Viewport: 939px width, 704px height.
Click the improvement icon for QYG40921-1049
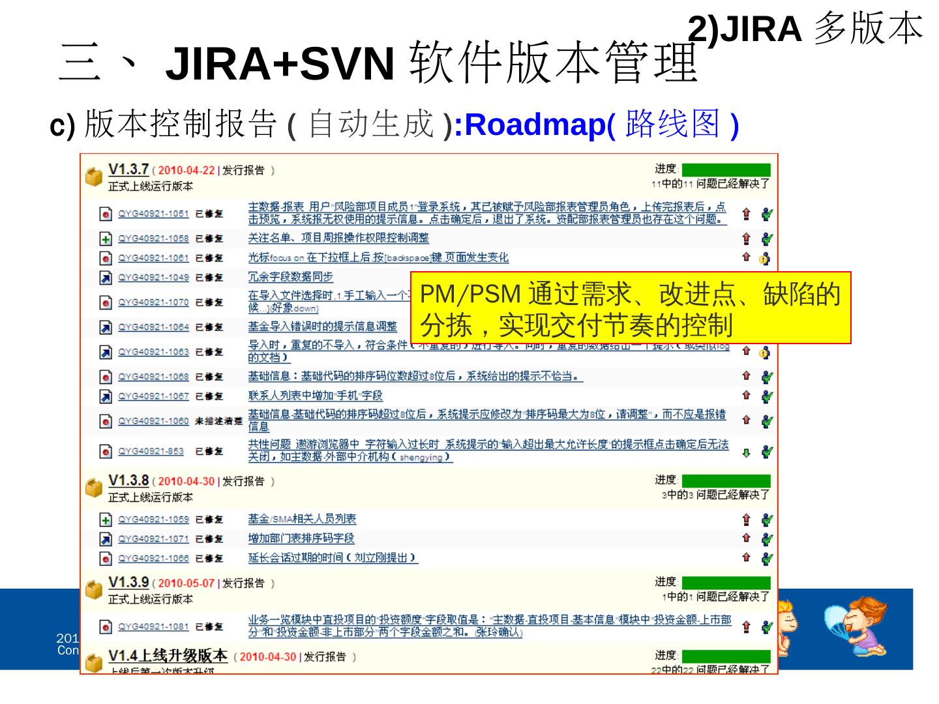[106, 278]
